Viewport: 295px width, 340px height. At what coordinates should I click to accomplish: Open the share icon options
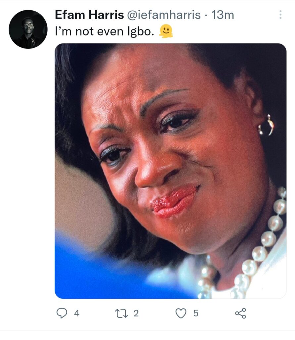click(240, 313)
